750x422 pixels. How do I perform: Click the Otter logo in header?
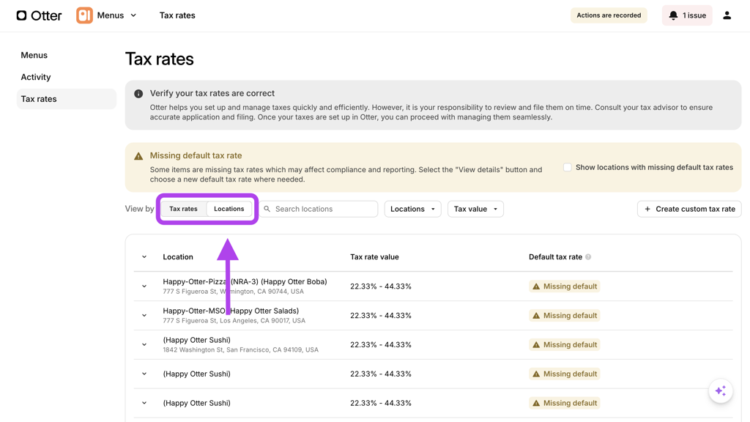39,15
